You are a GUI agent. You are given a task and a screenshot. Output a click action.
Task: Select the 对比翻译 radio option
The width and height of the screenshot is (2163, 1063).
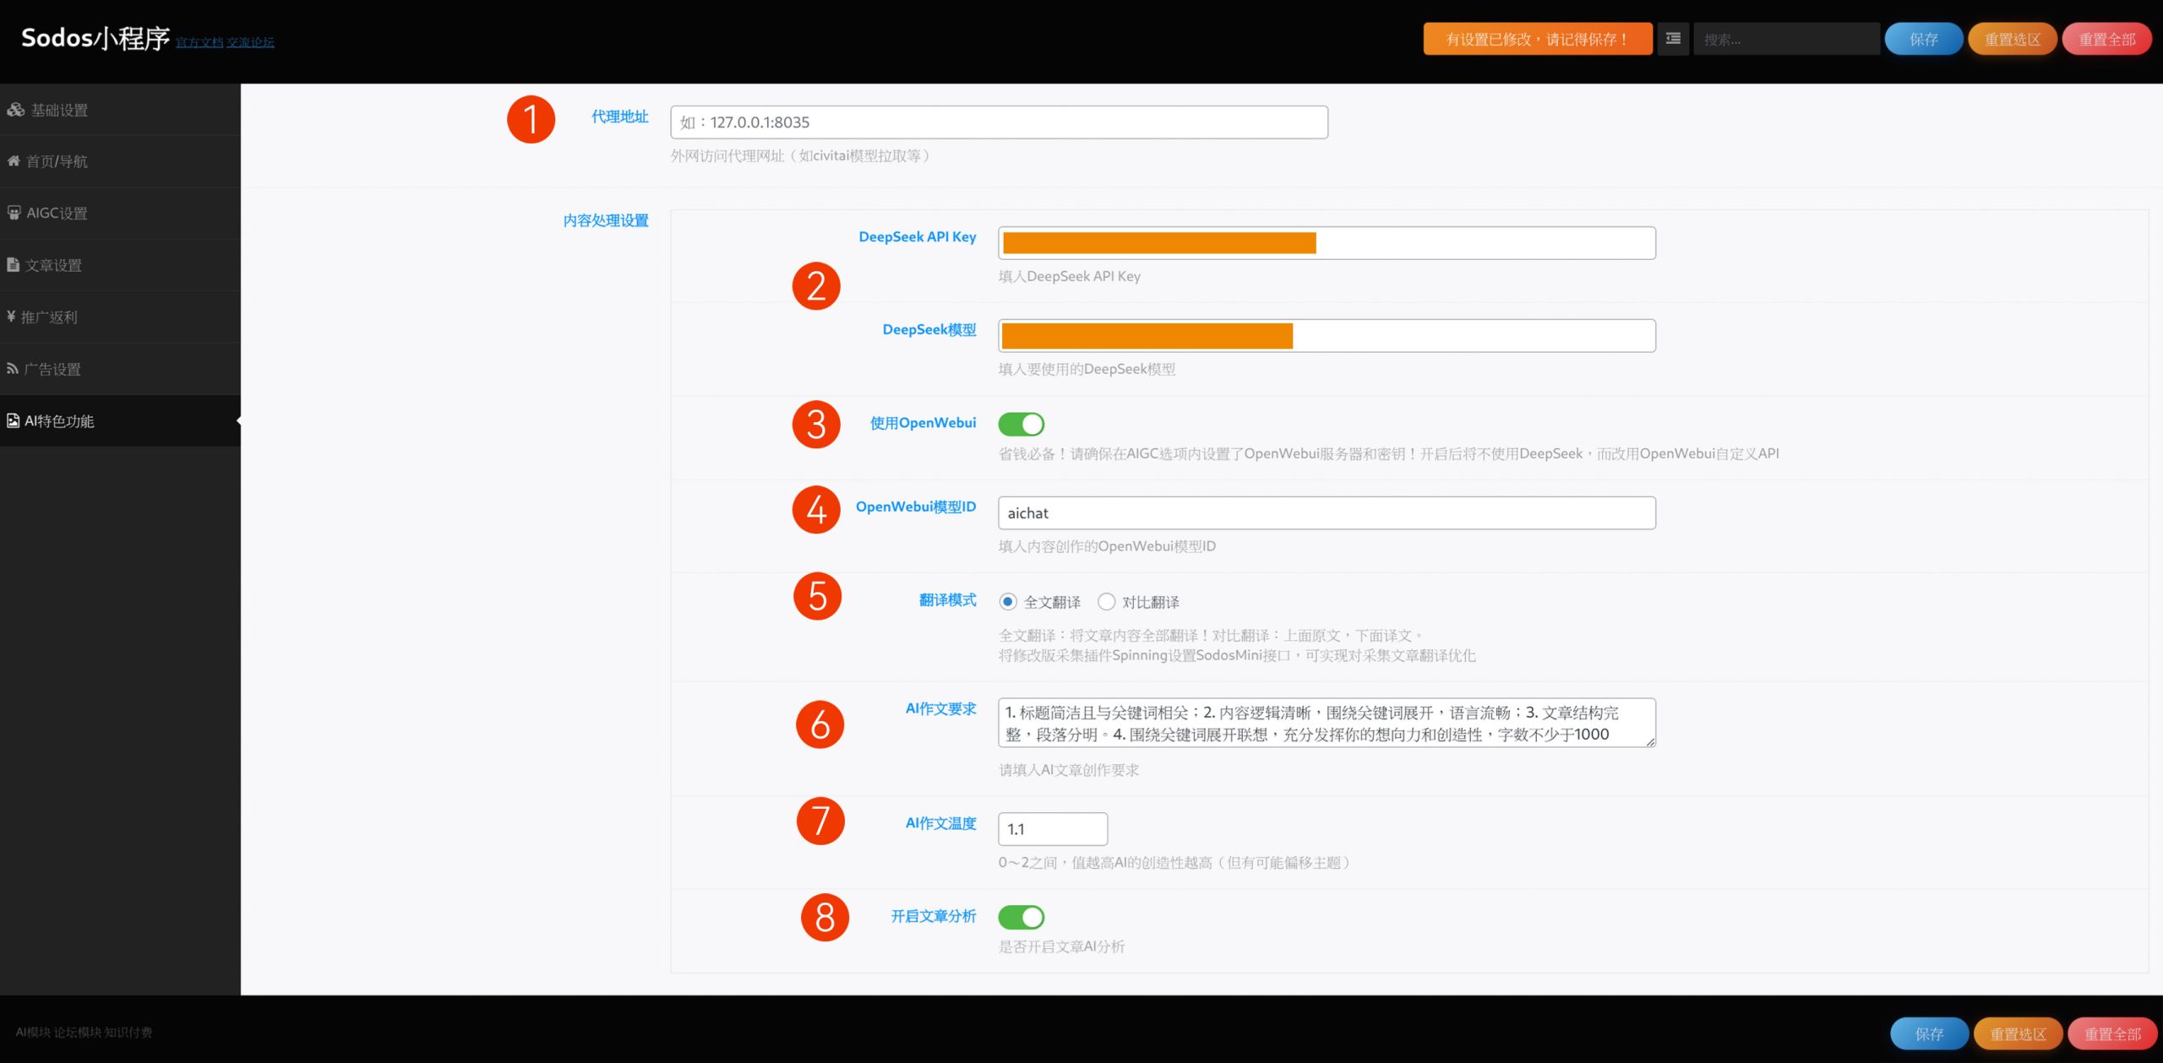pyautogui.click(x=1106, y=602)
